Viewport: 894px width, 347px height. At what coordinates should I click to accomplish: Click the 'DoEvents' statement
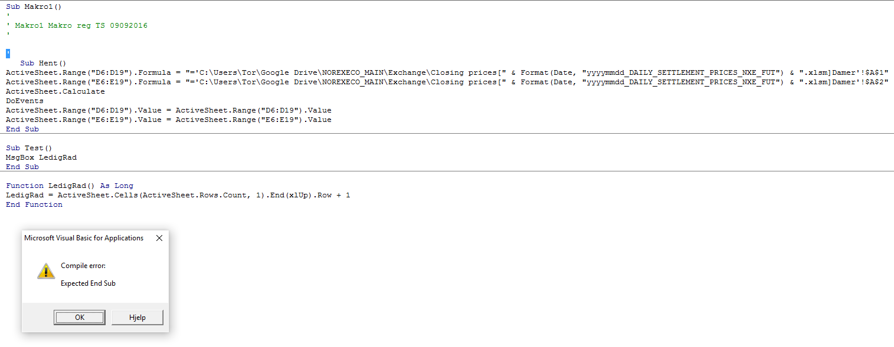tap(25, 101)
